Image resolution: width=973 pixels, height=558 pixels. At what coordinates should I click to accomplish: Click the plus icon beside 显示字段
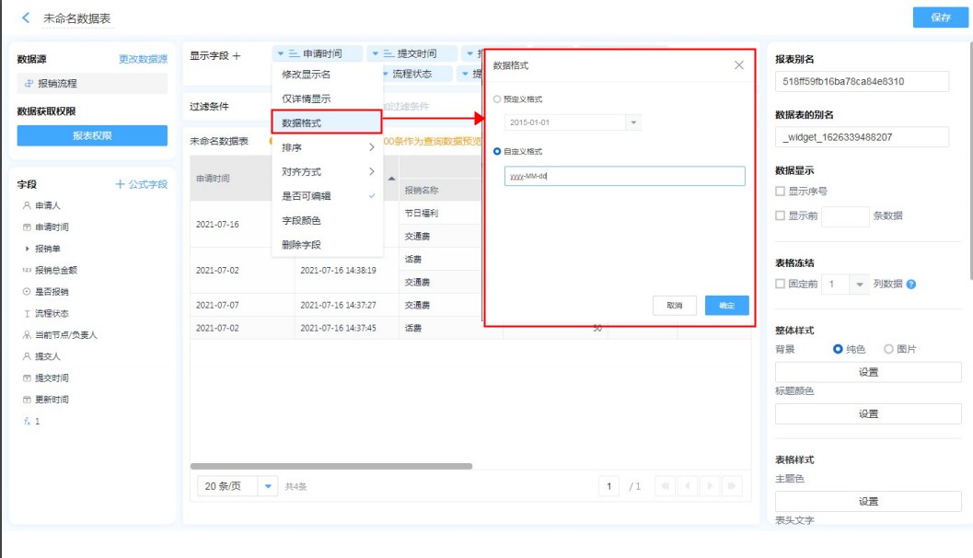pyautogui.click(x=237, y=56)
